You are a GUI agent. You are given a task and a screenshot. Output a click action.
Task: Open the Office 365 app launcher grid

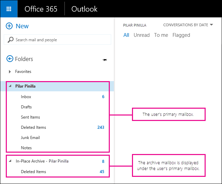coord(9,9)
